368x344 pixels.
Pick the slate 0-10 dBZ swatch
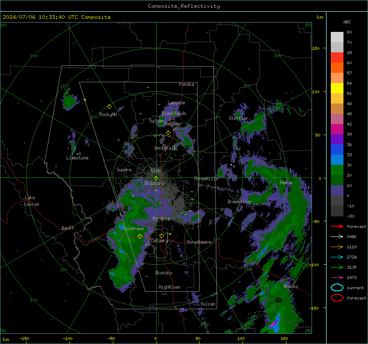click(x=337, y=191)
